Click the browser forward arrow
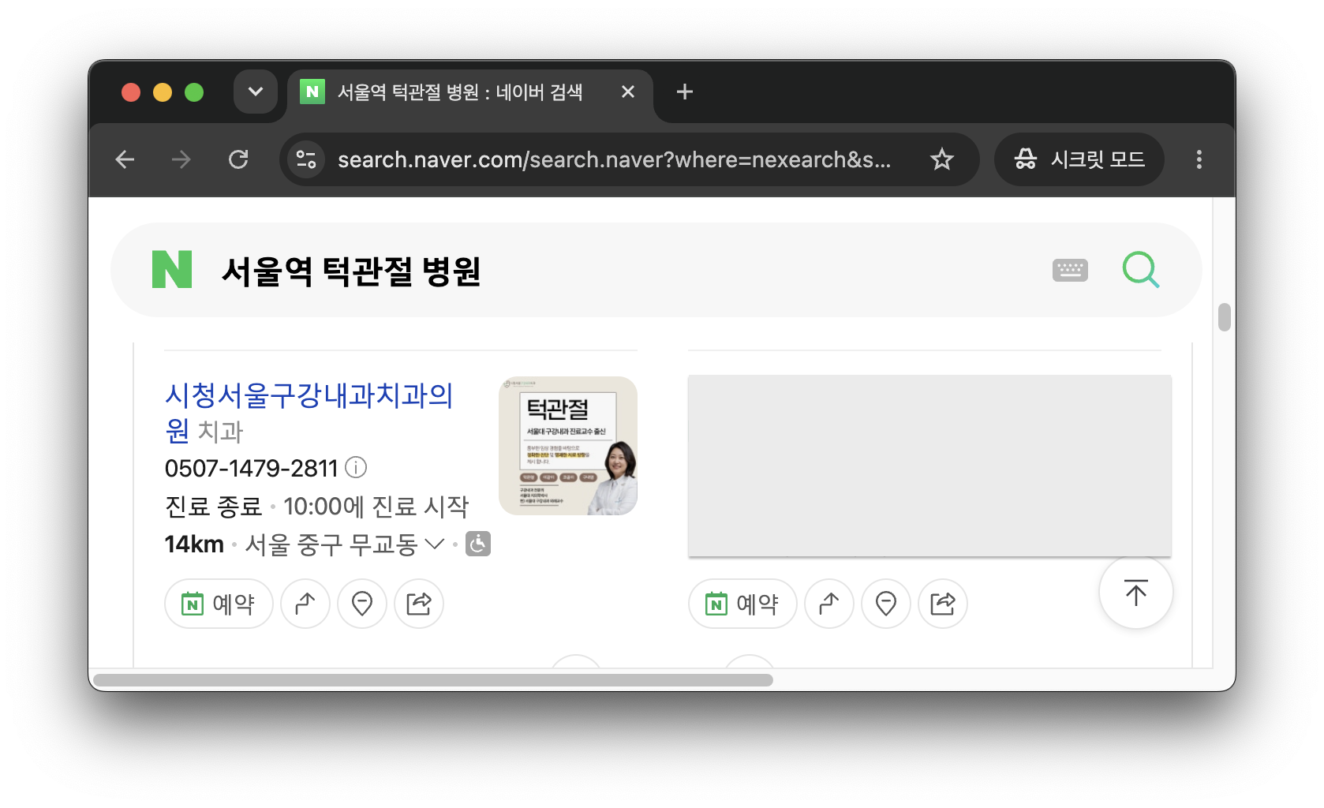Viewport: 1324px width, 808px height. pyautogui.click(x=181, y=159)
